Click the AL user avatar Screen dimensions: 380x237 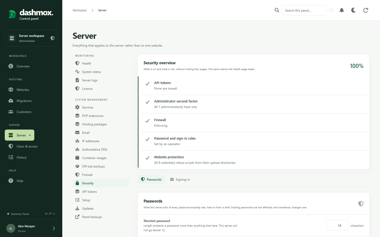tap(11, 228)
